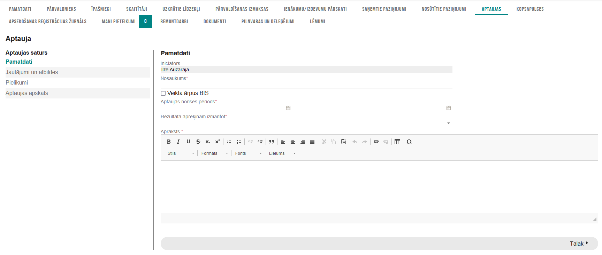
Task: Click the Mani pieteikumi count badge
Action: pyautogui.click(x=145, y=22)
